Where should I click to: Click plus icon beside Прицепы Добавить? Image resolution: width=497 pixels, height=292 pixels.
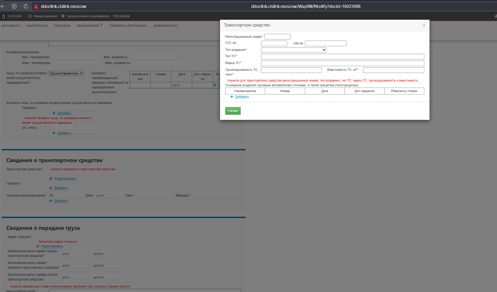(x=51, y=188)
